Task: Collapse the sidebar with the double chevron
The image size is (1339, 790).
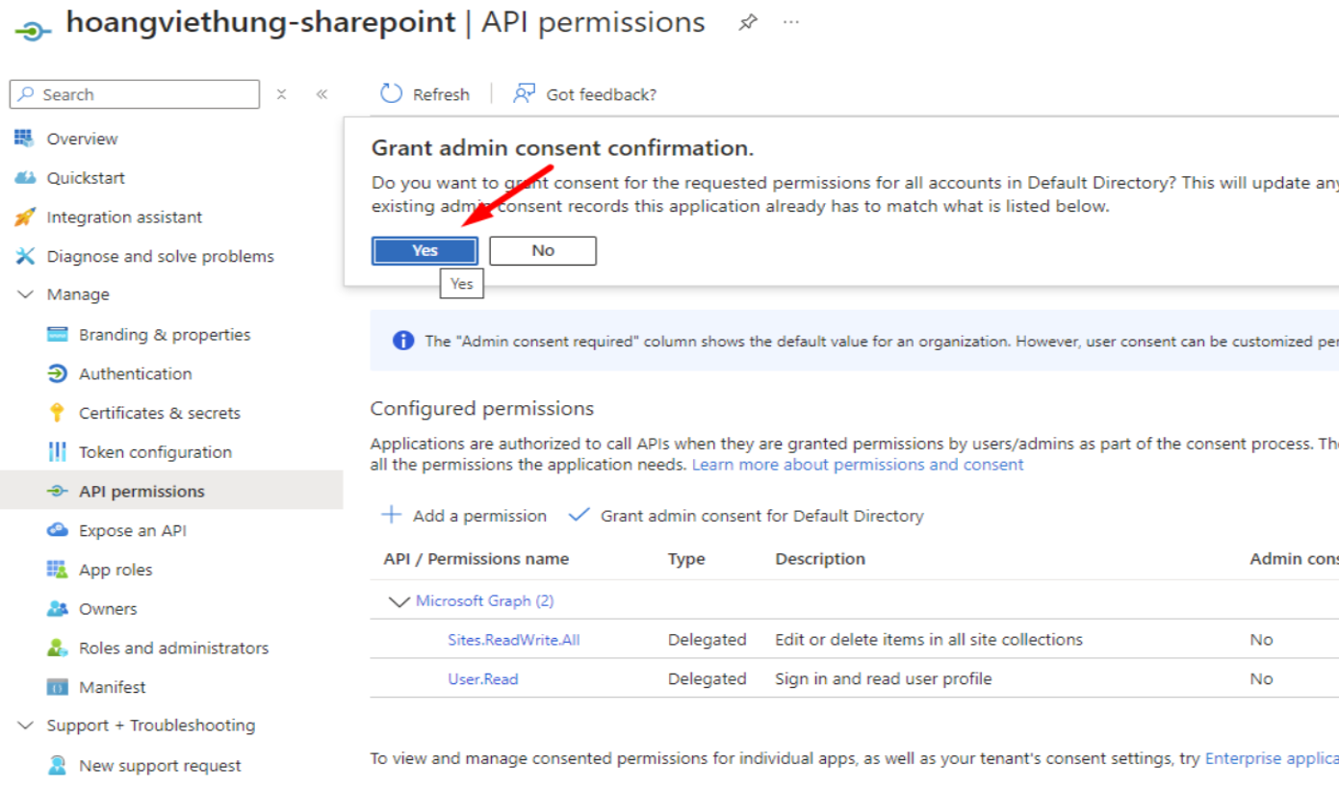Action: point(322,94)
